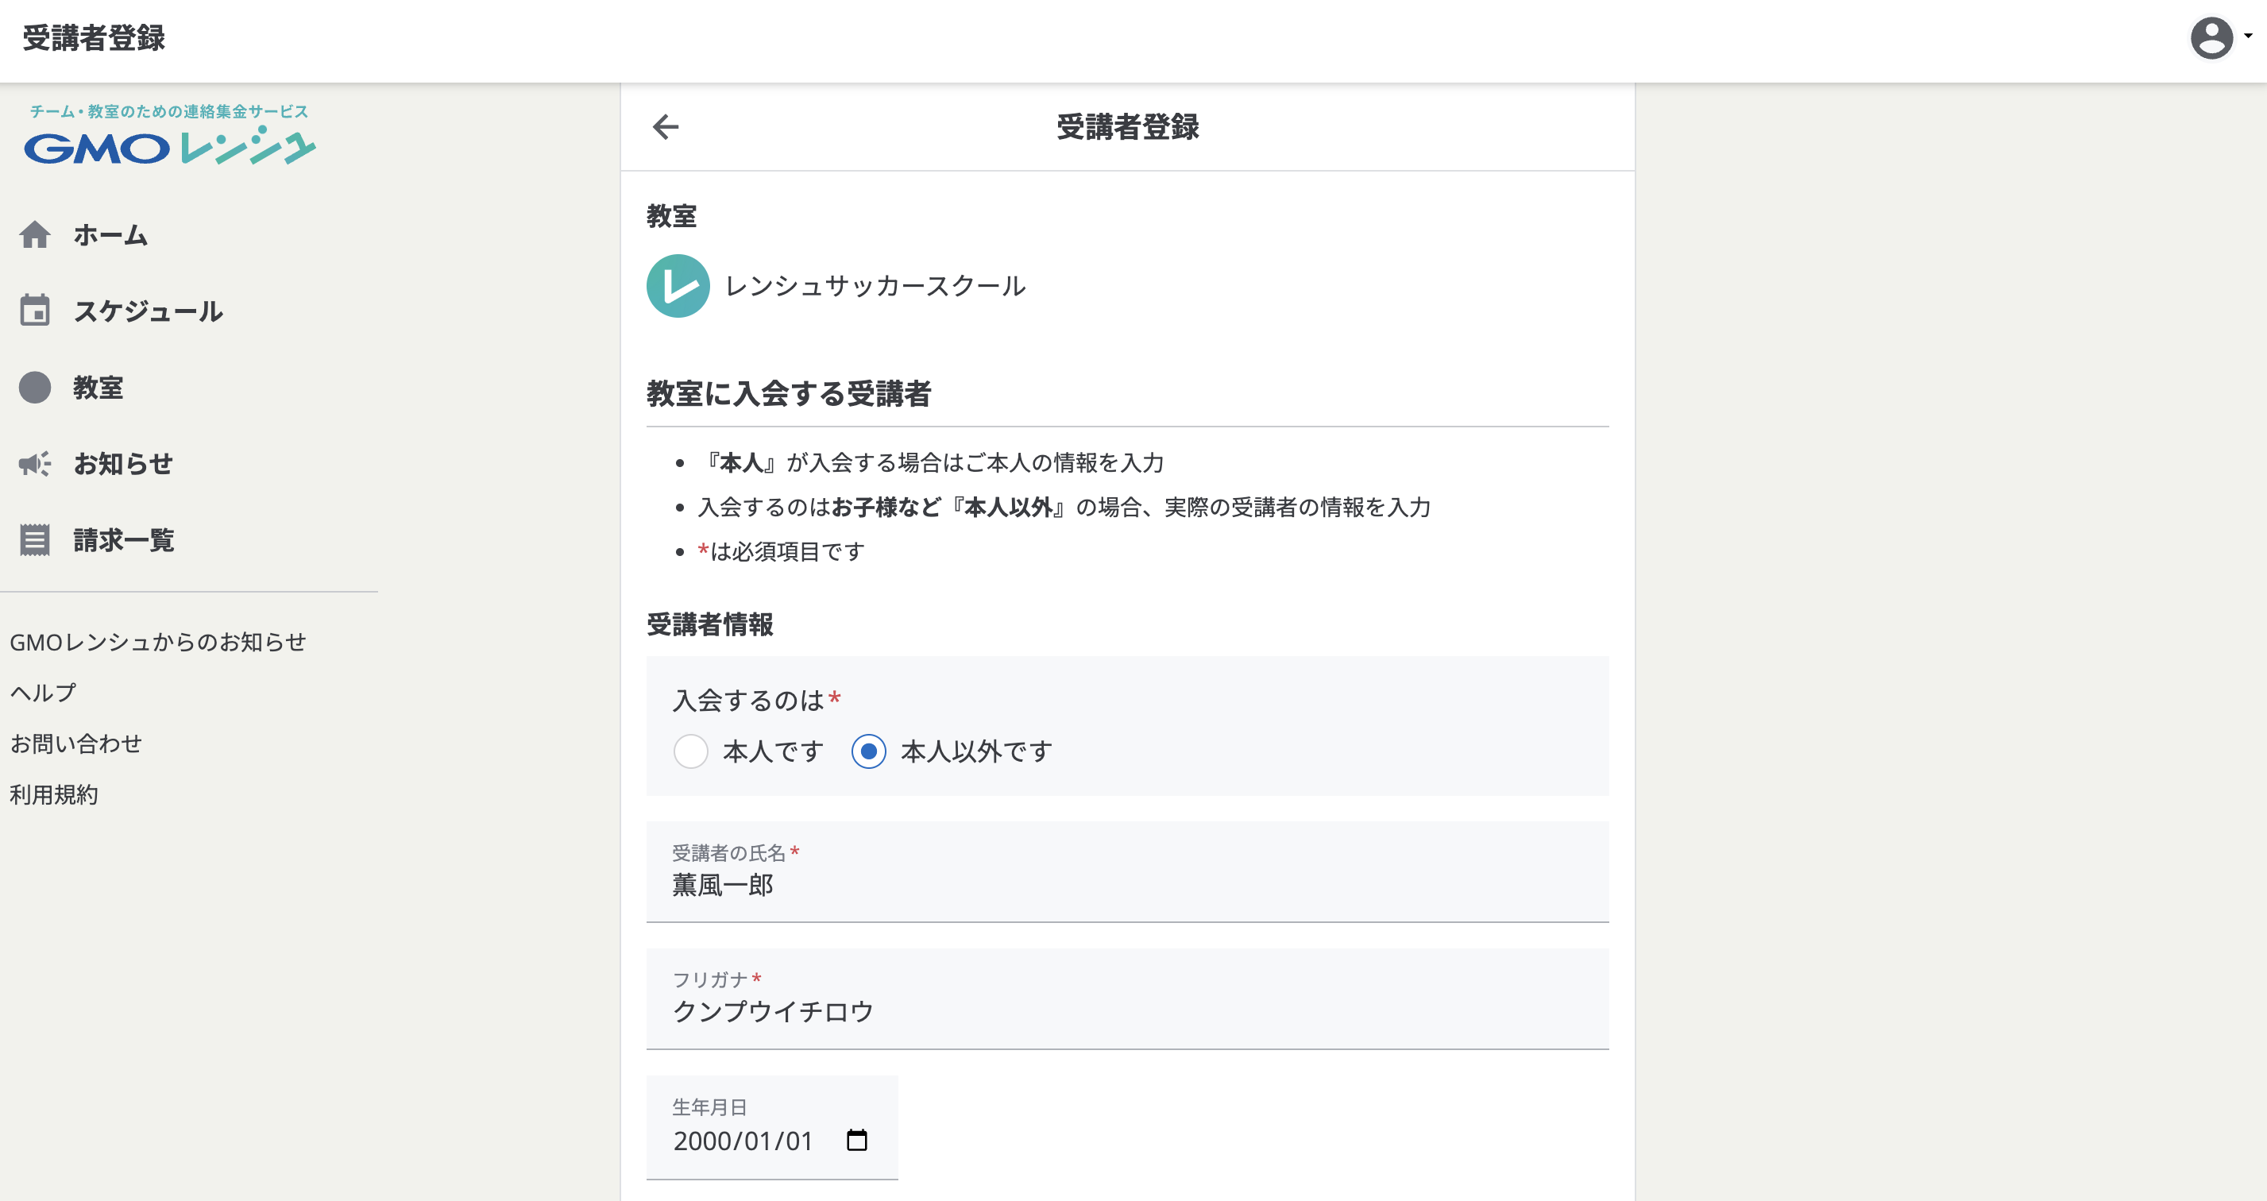This screenshot has height=1201, width=2267.
Task: Open the user account avatar icon
Action: (x=2211, y=38)
